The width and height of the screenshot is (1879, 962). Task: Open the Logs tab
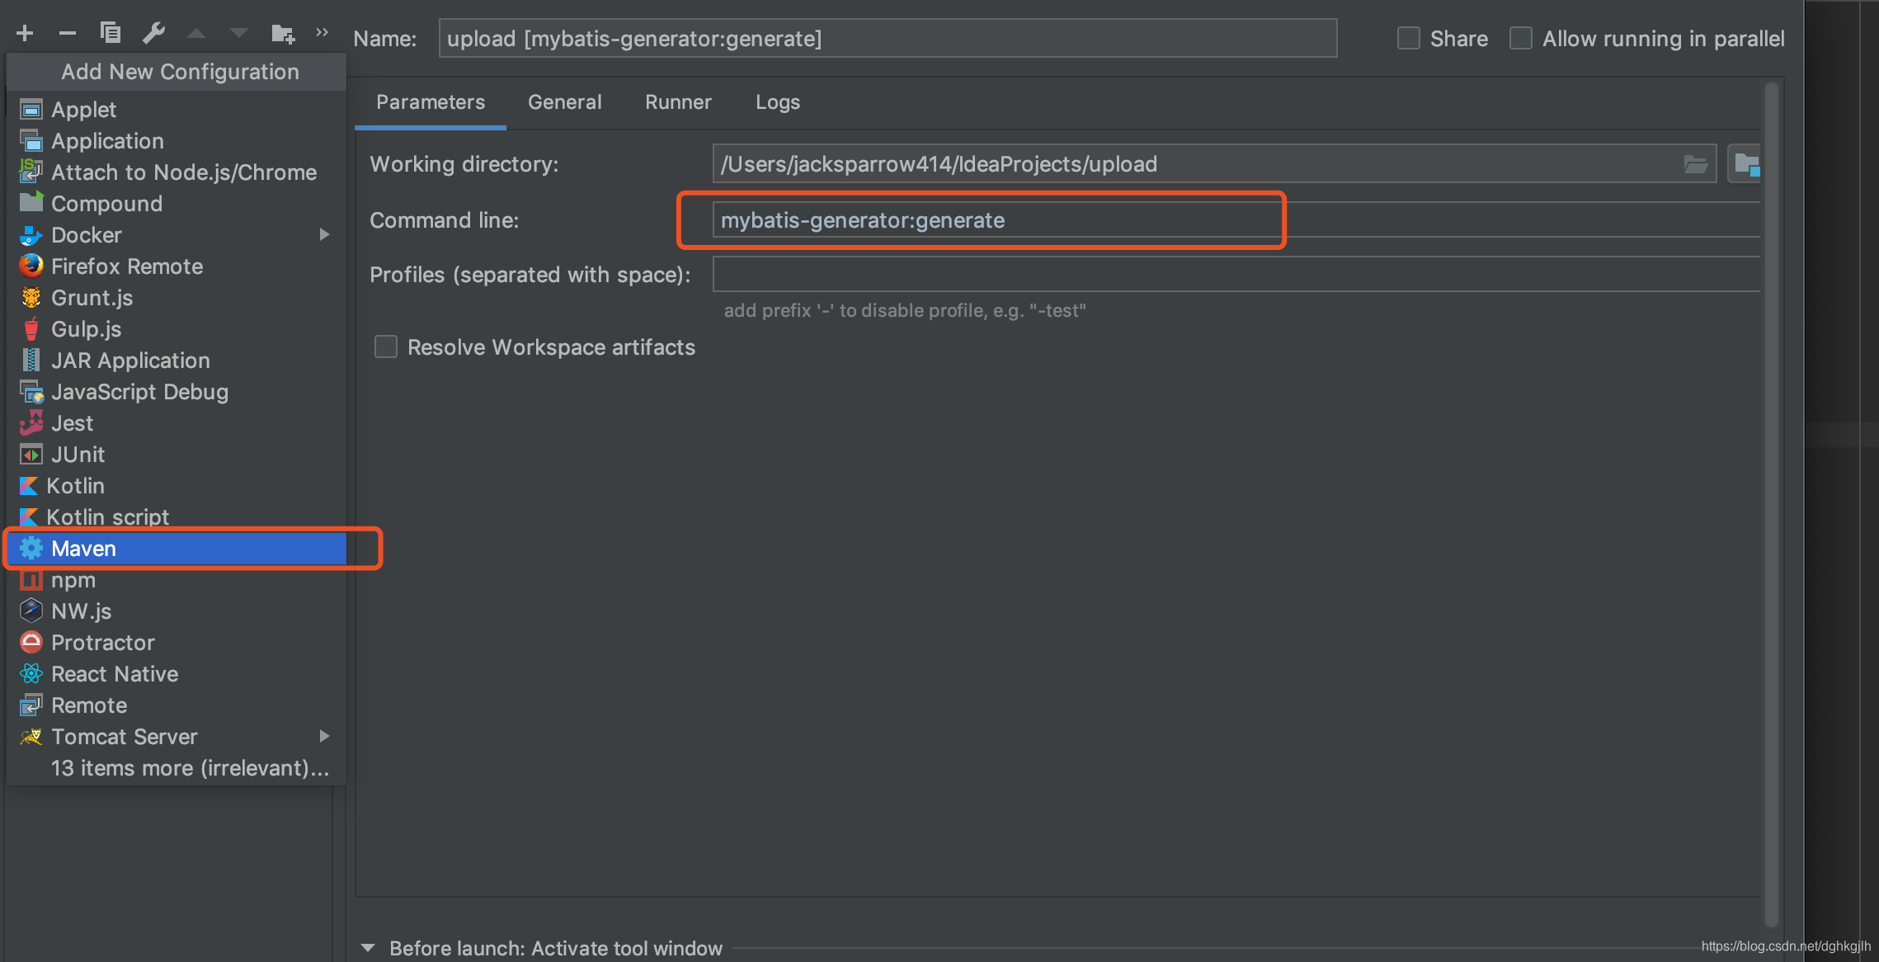pos(778,102)
